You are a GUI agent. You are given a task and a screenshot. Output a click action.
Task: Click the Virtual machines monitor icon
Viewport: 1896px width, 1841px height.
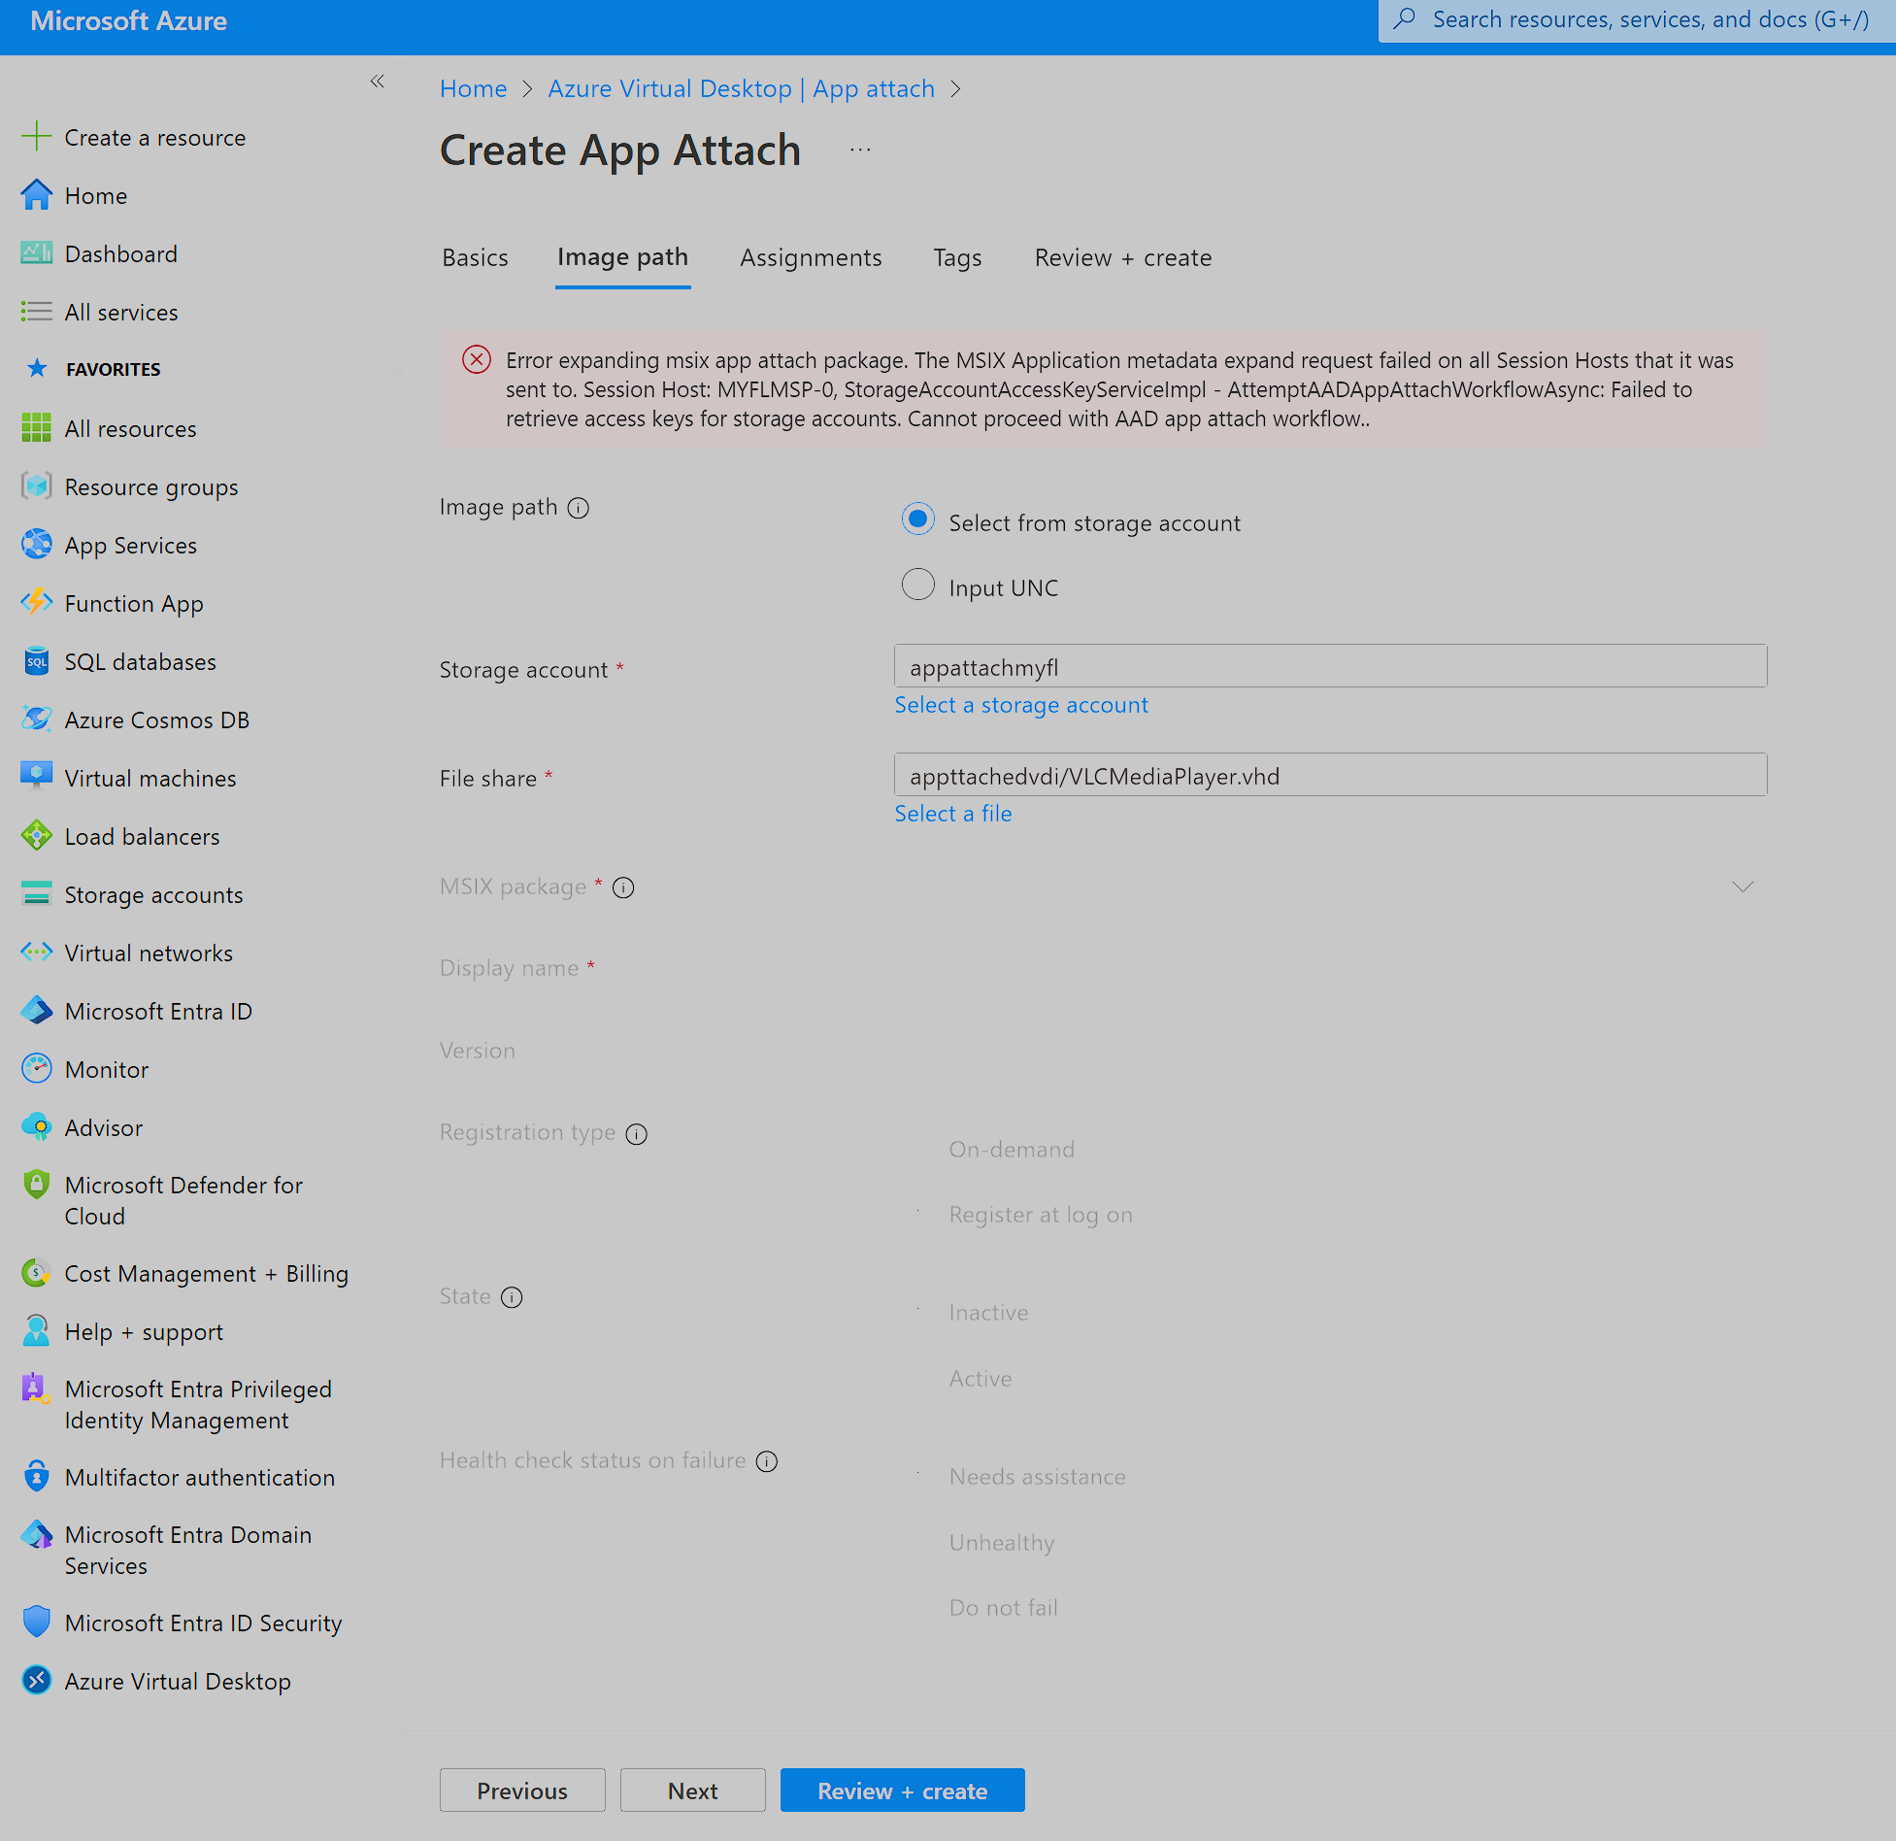[36, 777]
